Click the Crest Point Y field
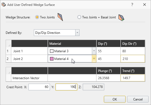The image size is (151, 105). (66, 87)
